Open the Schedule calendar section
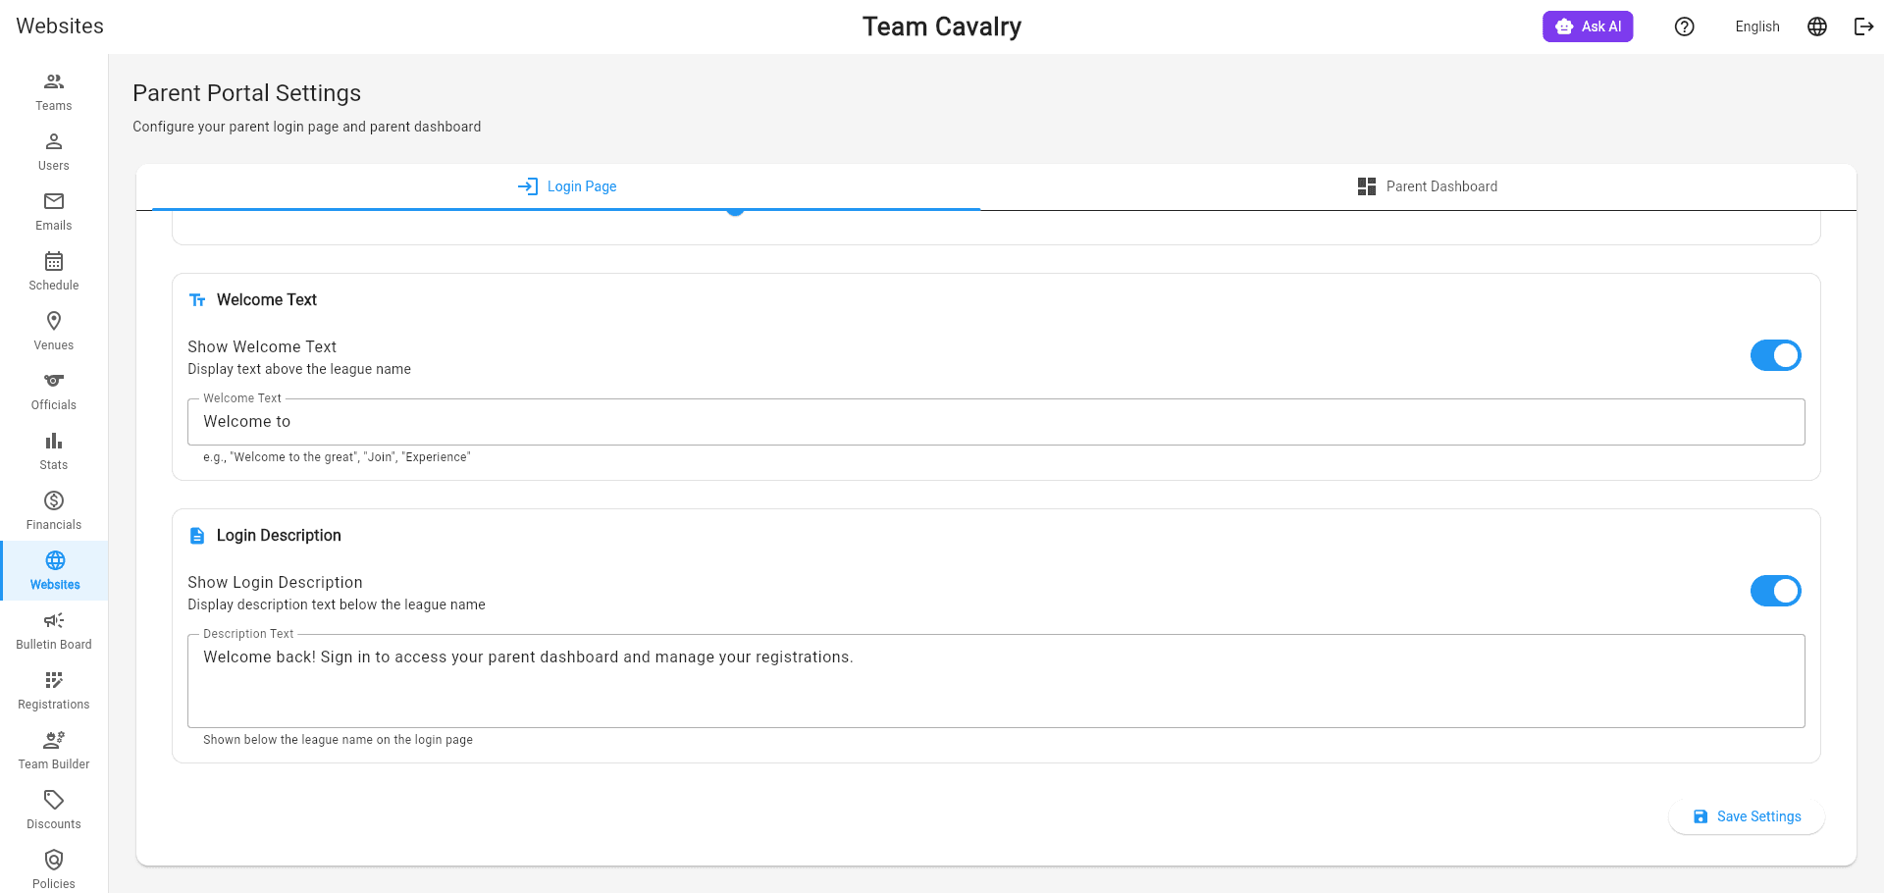 point(54,272)
